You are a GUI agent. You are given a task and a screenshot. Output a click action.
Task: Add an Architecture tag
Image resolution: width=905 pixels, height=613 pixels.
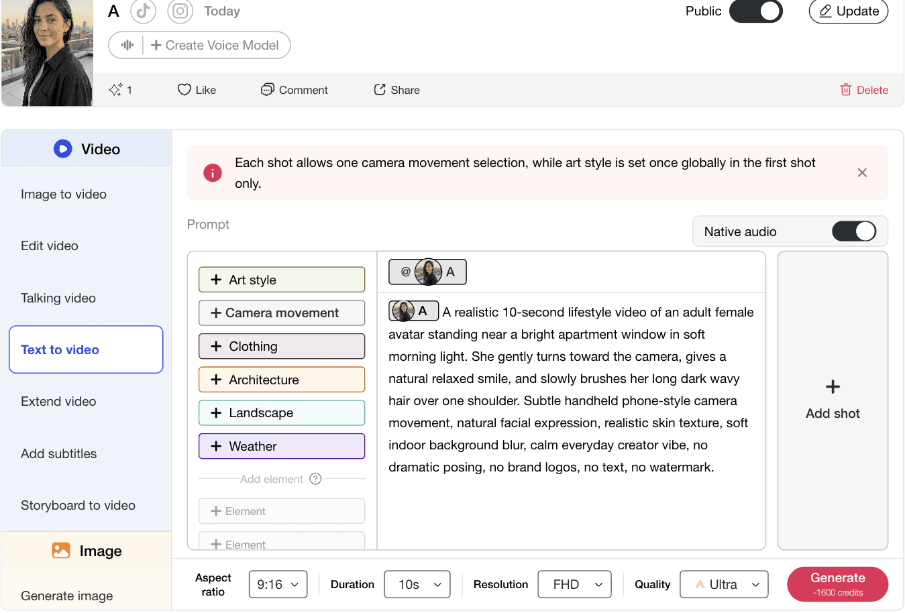click(x=282, y=380)
